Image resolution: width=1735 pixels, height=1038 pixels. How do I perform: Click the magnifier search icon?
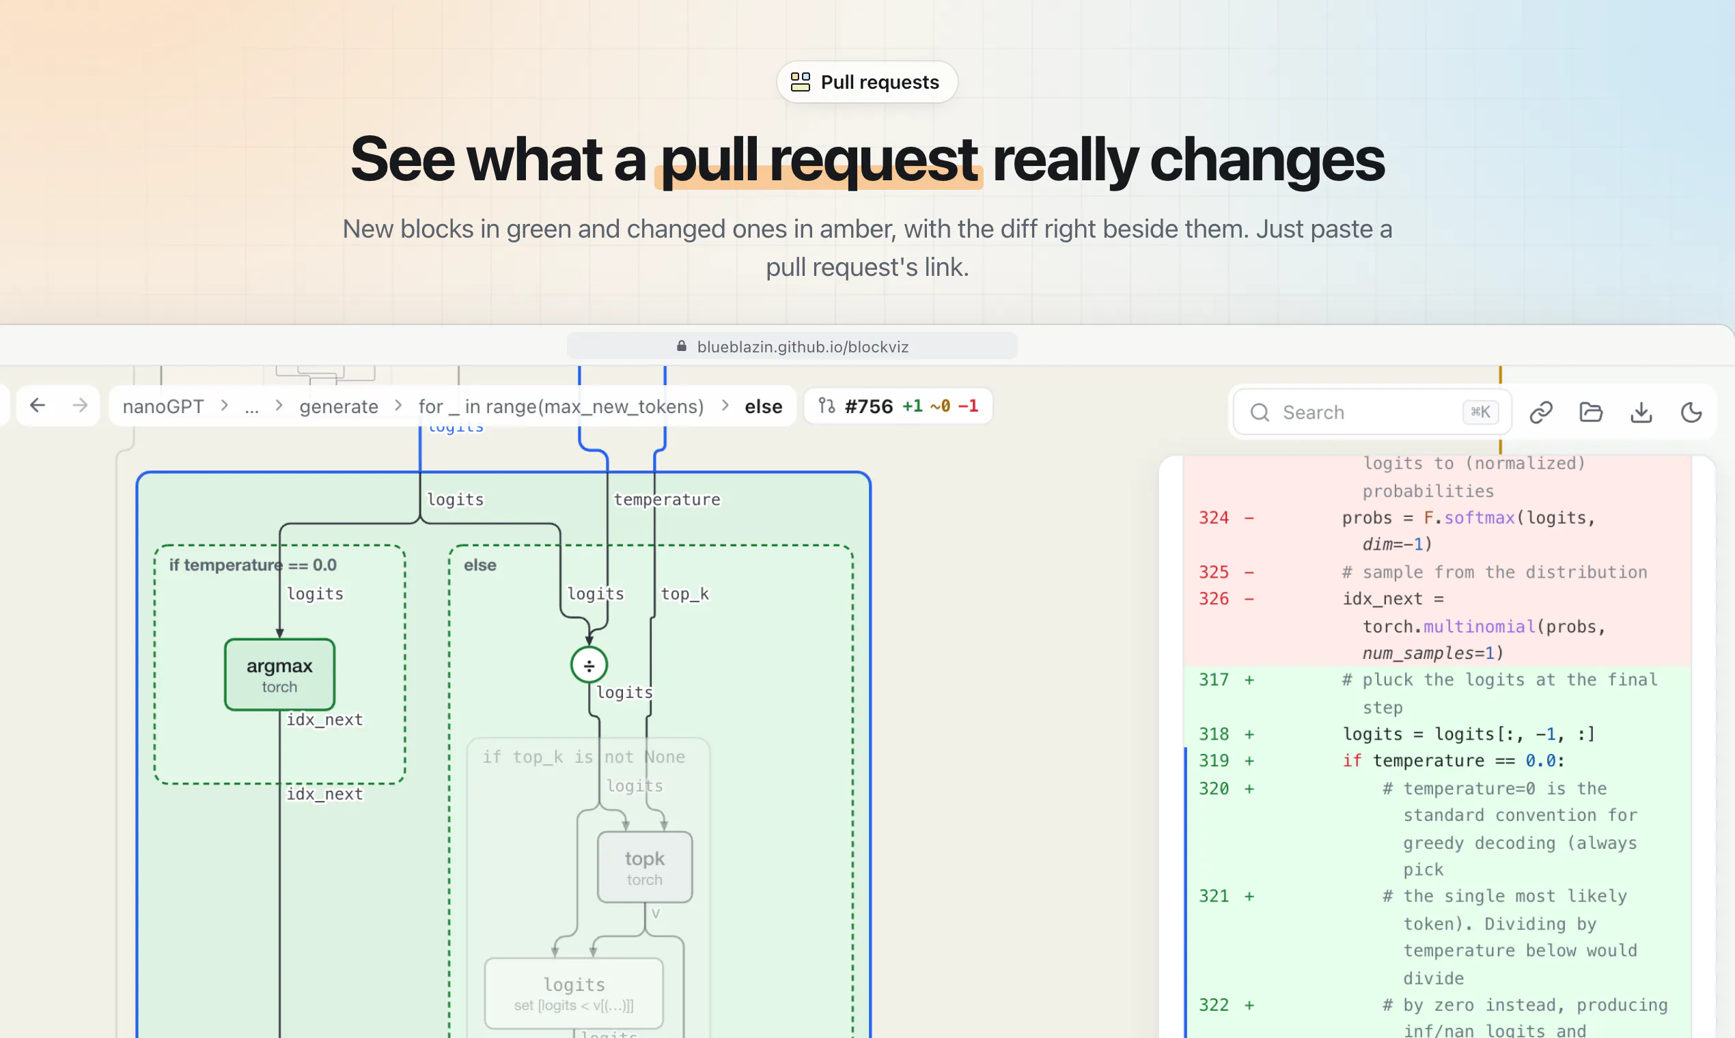(x=1260, y=412)
